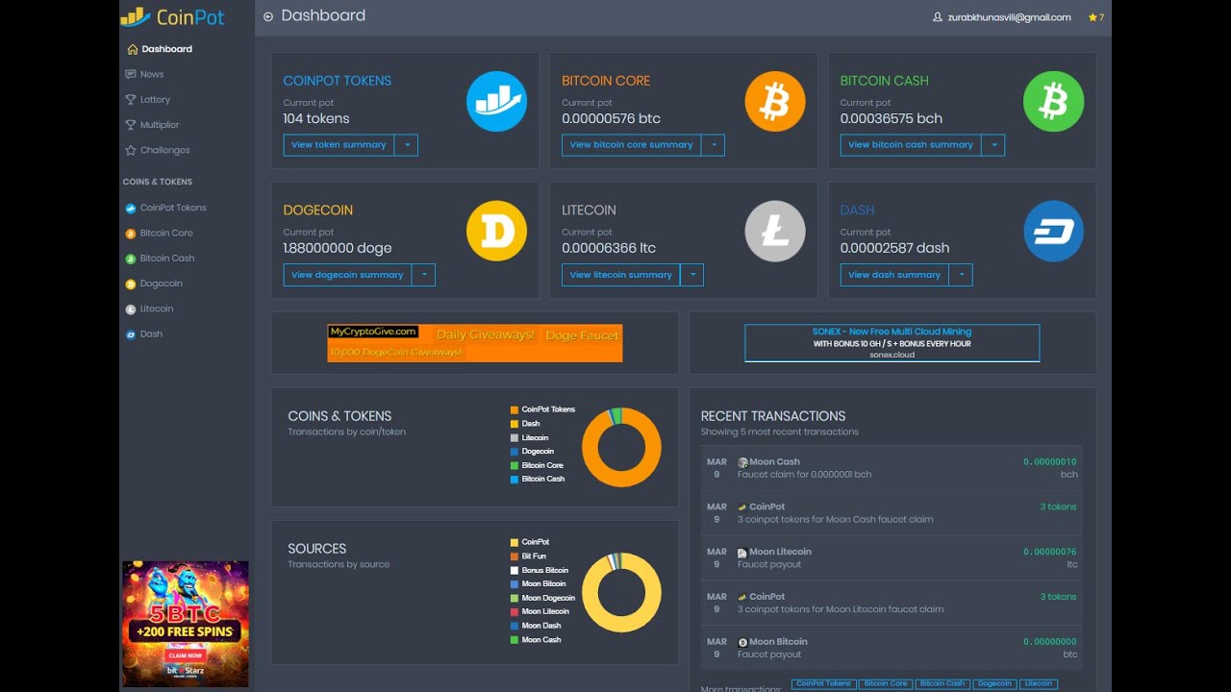Click the Coins & Tokens donut chart
Screen dimensions: 1231x692
[x=621, y=447]
